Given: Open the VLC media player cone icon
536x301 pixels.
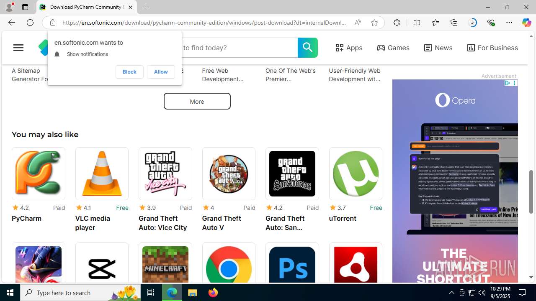Looking at the screenshot, I should coord(102,173).
